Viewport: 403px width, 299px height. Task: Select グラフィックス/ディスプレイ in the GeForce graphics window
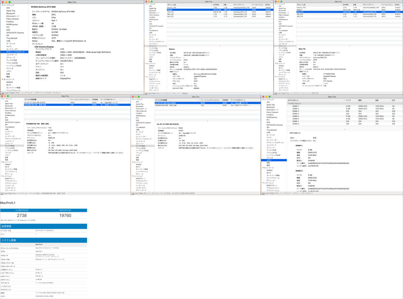tap(14, 52)
